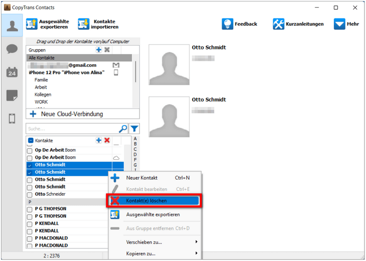Delete group with gray X icon
This screenshot has height=261, width=366.
coord(107,50)
